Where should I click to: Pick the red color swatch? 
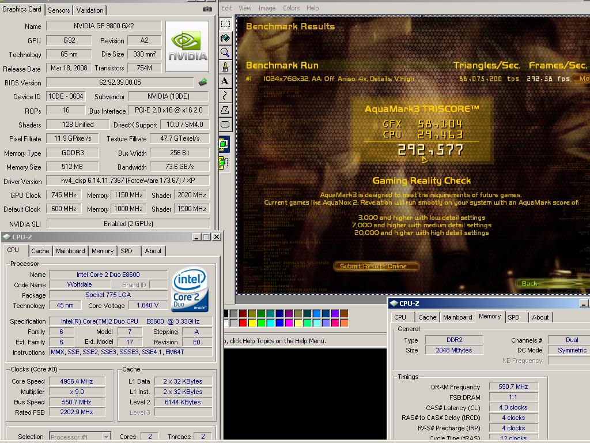(x=243, y=323)
